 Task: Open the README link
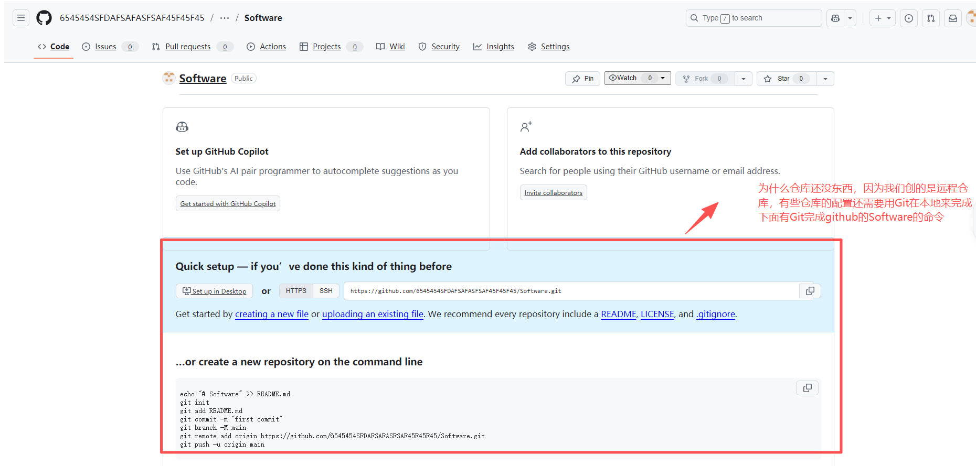click(619, 314)
